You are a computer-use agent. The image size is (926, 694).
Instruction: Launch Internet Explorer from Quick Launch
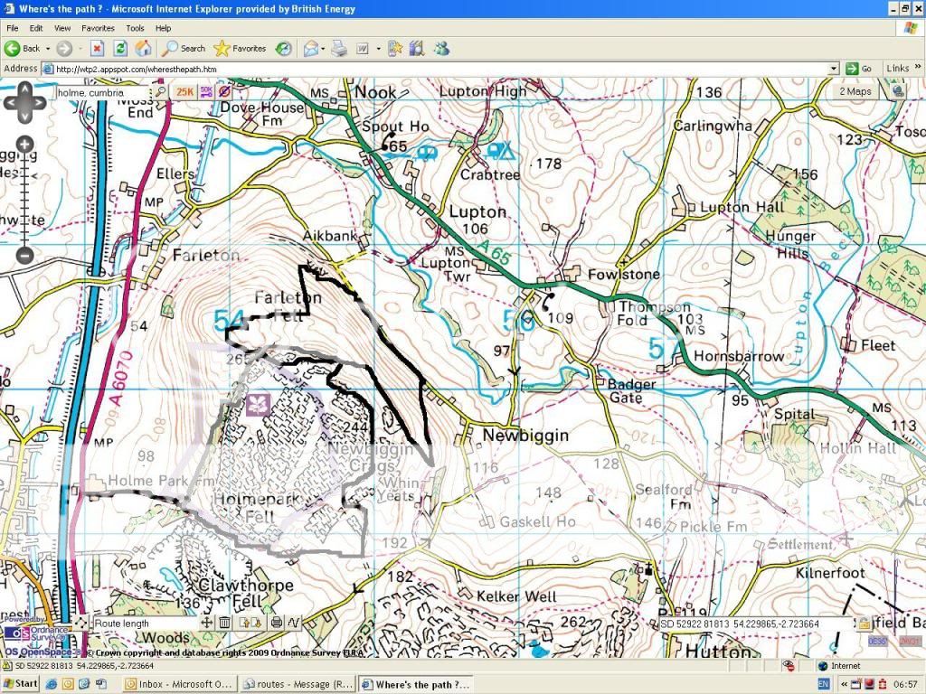52,684
